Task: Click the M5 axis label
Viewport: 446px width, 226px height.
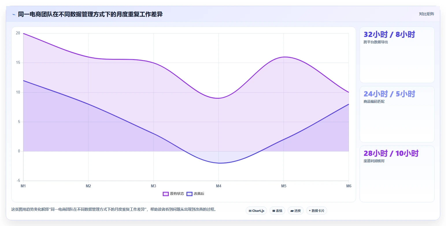Action: (x=284, y=186)
